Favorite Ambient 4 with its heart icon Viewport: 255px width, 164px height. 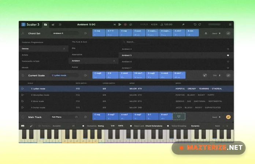click(x=228, y=49)
